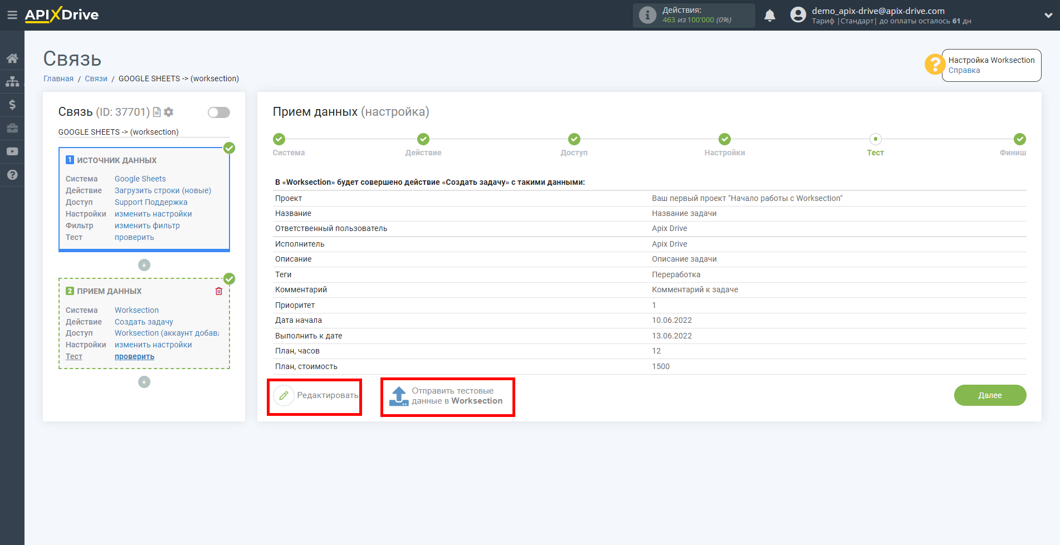
Task: Click source проверить test link
Action: click(134, 237)
